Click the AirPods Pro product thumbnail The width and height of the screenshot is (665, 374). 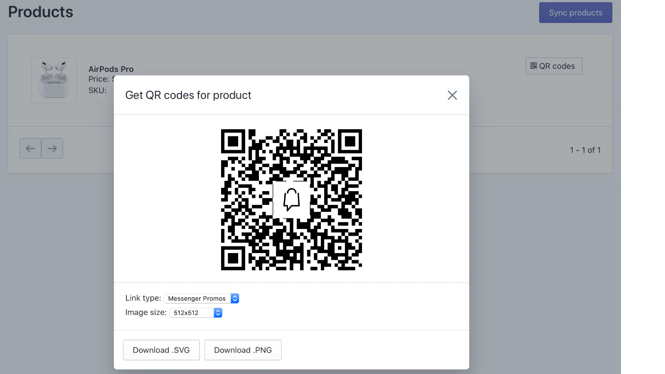[54, 80]
